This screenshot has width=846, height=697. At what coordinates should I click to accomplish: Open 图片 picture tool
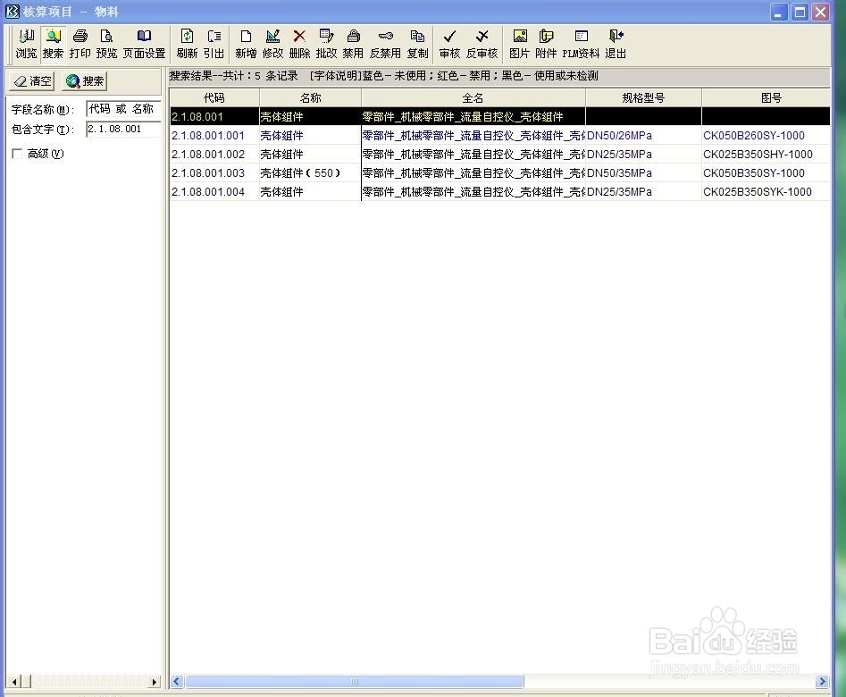520,45
